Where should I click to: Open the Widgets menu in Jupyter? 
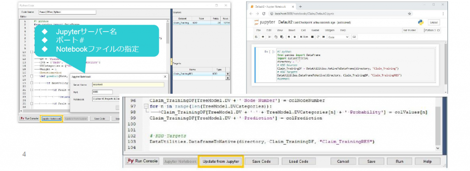(x=330, y=30)
